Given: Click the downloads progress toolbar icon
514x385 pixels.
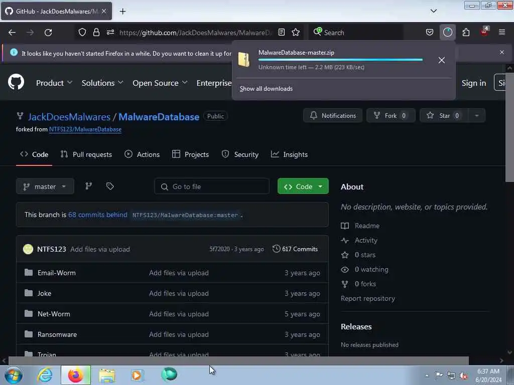Looking at the screenshot, I should point(447,32).
